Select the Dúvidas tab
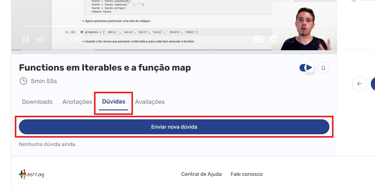This screenshot has height=189, width=375. (114, 102)
